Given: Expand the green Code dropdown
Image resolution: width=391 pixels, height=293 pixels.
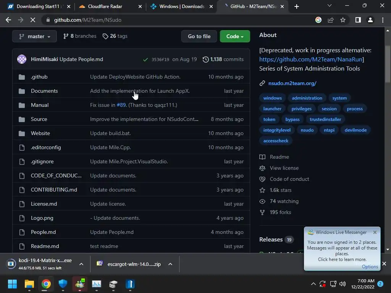Looking at the screenshot, I should pyautogui.click(x=235, y=36).
